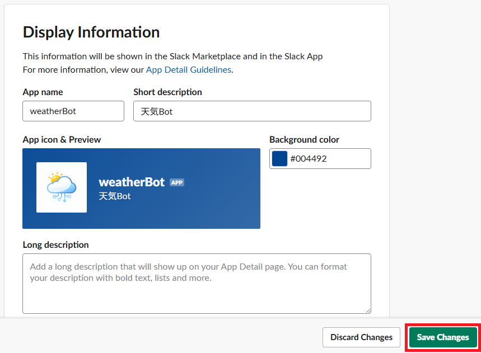This screenshot has height=353, width=481.
Task: Focus the Short description text field
Action: [x=252, y=111]
